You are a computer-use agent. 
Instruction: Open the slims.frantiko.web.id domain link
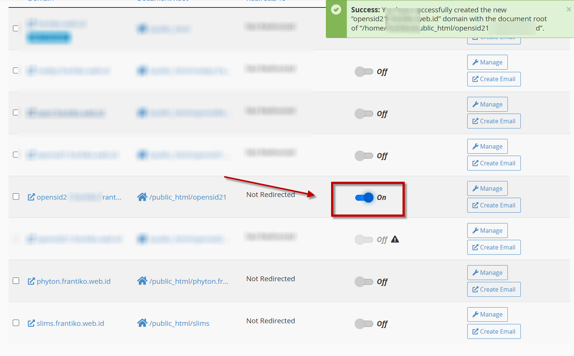70,323
